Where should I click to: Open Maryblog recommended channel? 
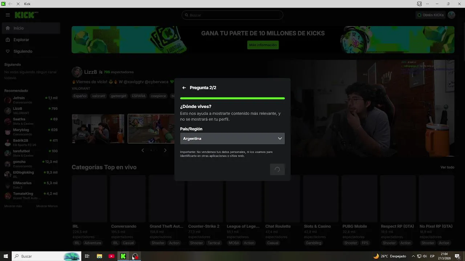point(31,132)
